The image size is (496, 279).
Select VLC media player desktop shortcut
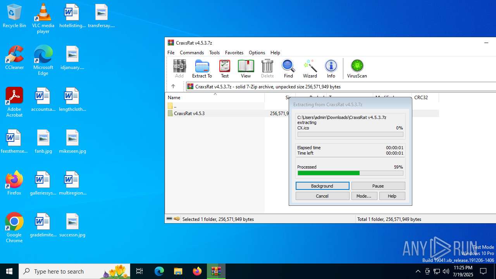(43, 19)
